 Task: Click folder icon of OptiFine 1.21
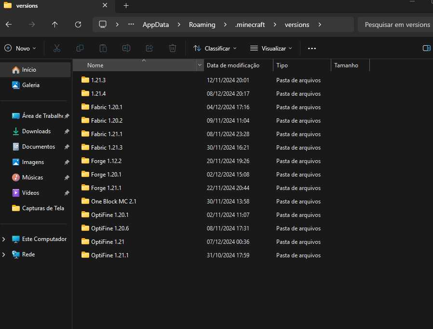(85, 241)
